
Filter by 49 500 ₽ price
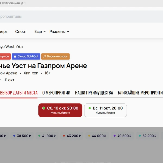(x=122, y=136)
